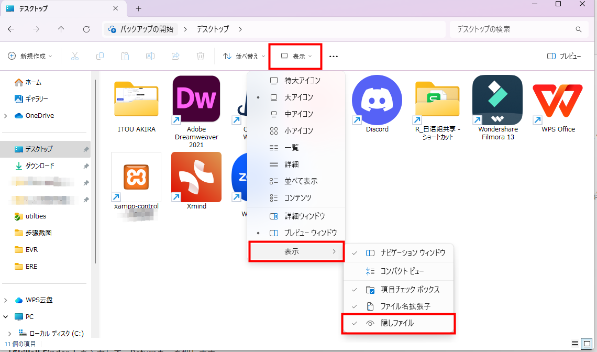Launch Wondershare Filmora 13
Image resolution: width=597 pixels, height=352 pixels.
[x=496, y=100]
